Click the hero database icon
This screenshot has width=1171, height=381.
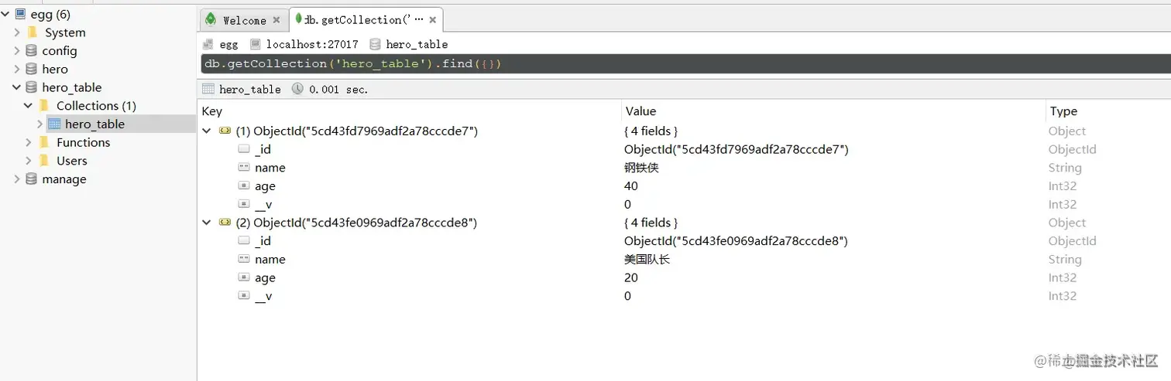[31, 69]
